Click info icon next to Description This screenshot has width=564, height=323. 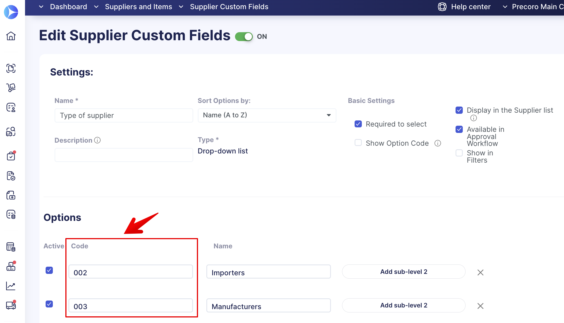click(x=97, y=140)
